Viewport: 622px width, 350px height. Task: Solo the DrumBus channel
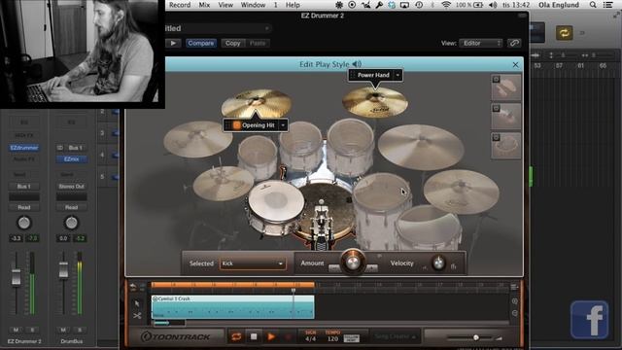point(80,330)
